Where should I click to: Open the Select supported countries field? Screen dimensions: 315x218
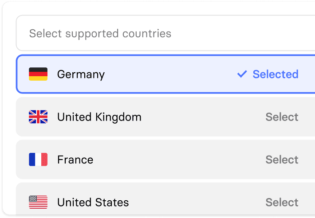point(165,33)
